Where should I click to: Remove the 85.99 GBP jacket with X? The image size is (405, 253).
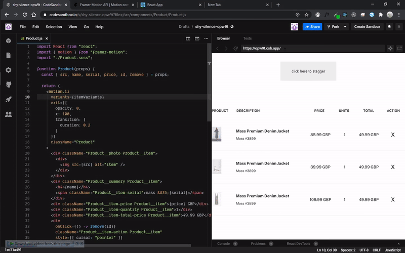tap(393, 135)
